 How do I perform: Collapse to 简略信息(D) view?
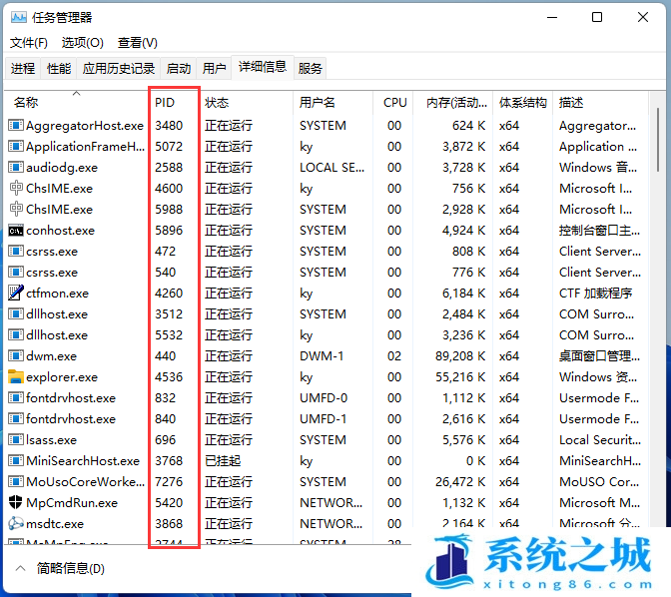(x=60, y=568)
